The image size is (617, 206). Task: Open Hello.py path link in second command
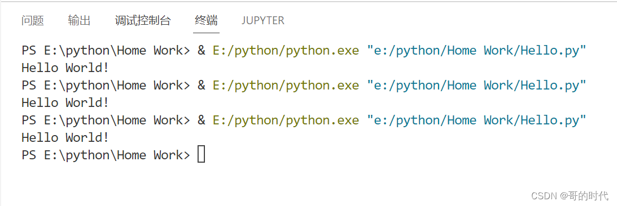476,85
